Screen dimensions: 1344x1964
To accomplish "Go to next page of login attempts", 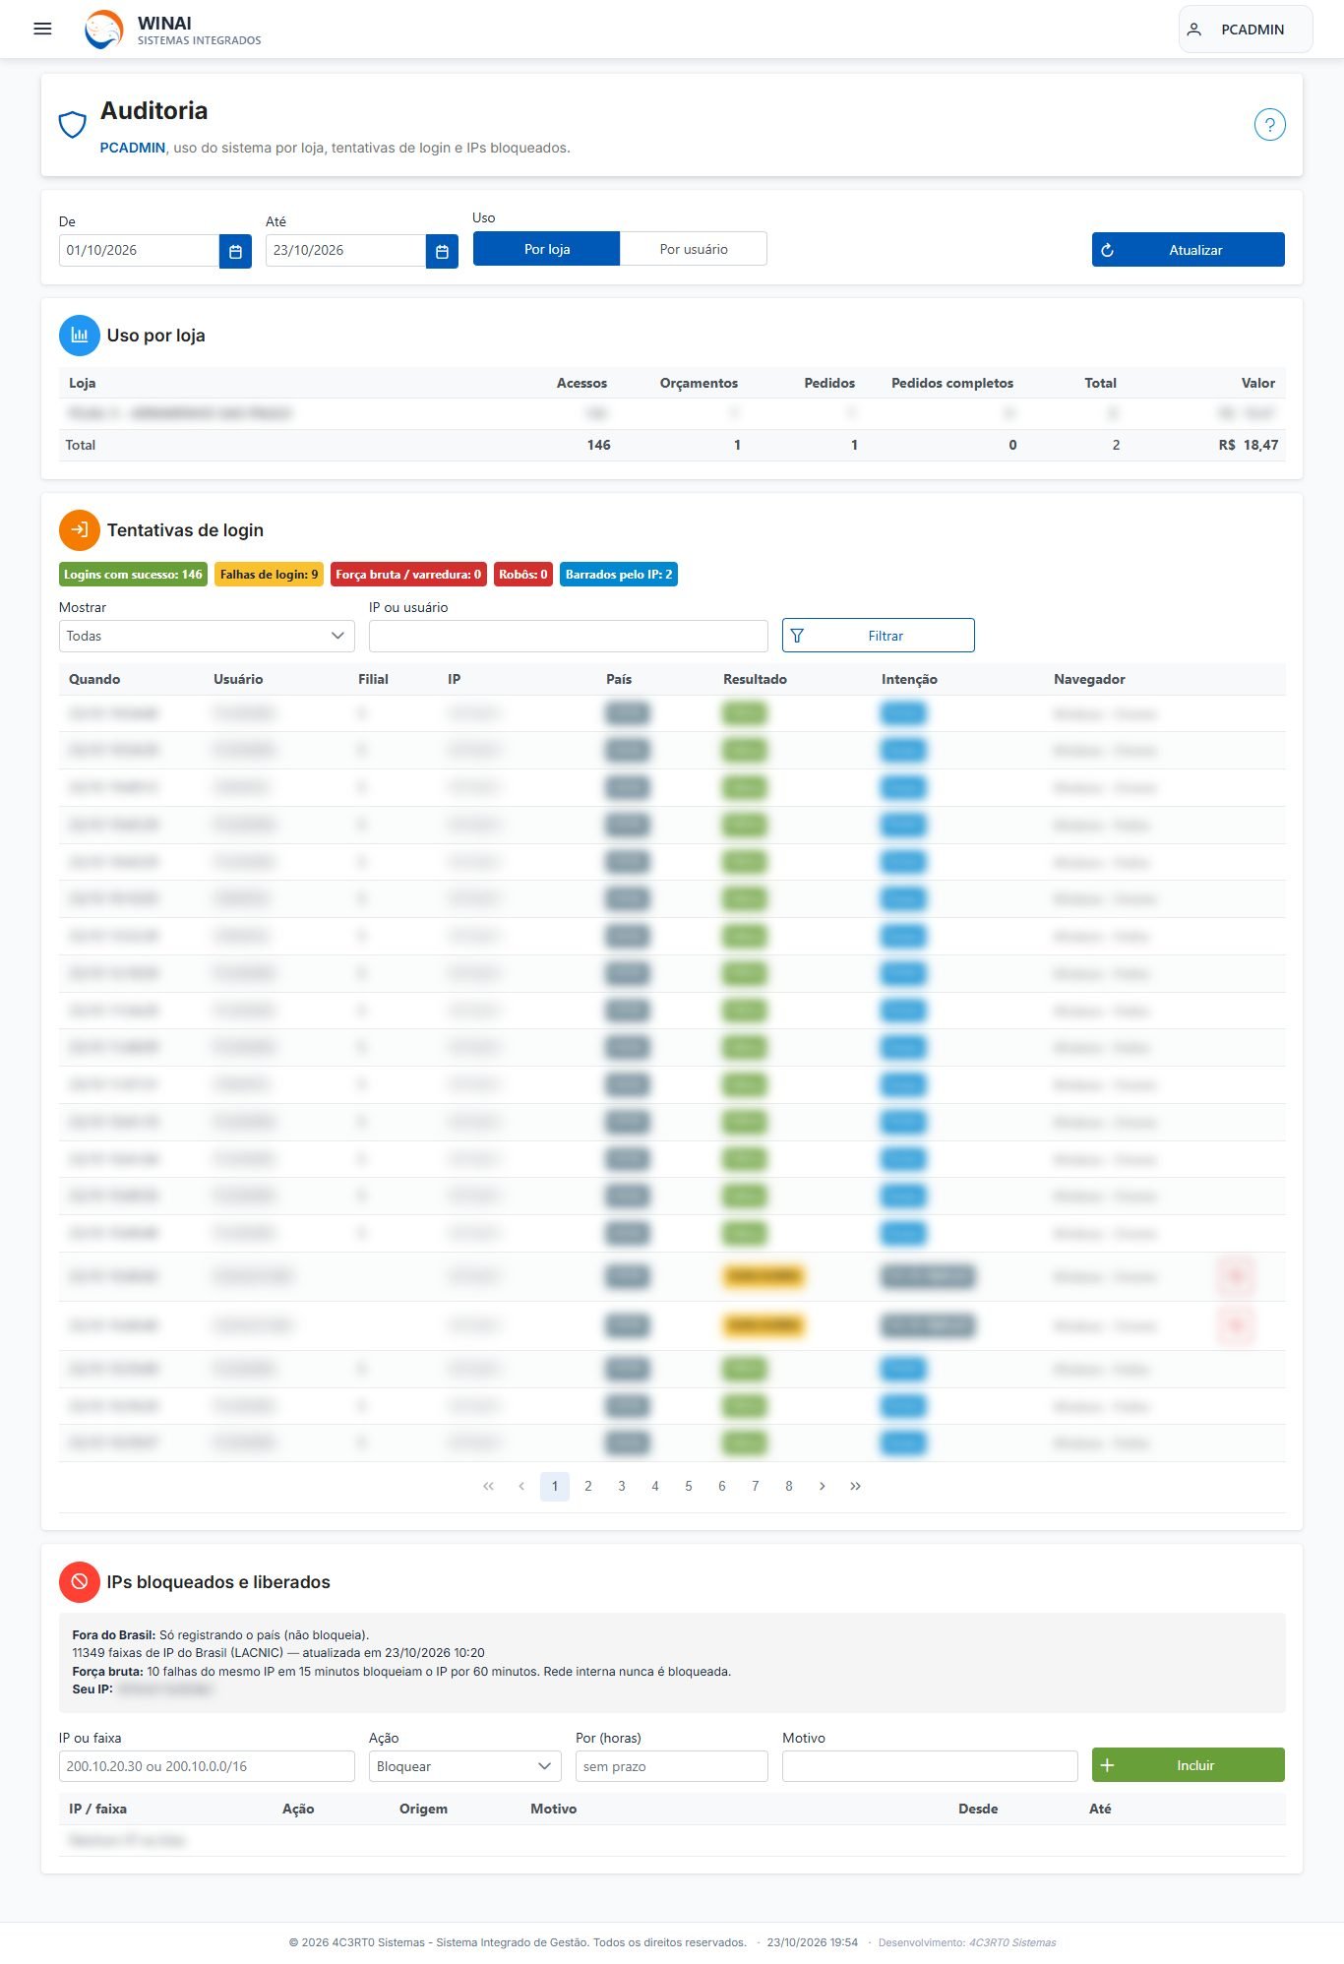I will coord(823,1486).
